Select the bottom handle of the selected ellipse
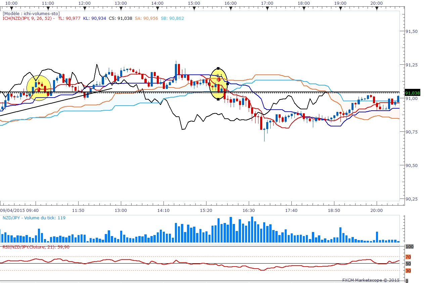The width and height of the screenshot is (424, 283). coord(218,99)
